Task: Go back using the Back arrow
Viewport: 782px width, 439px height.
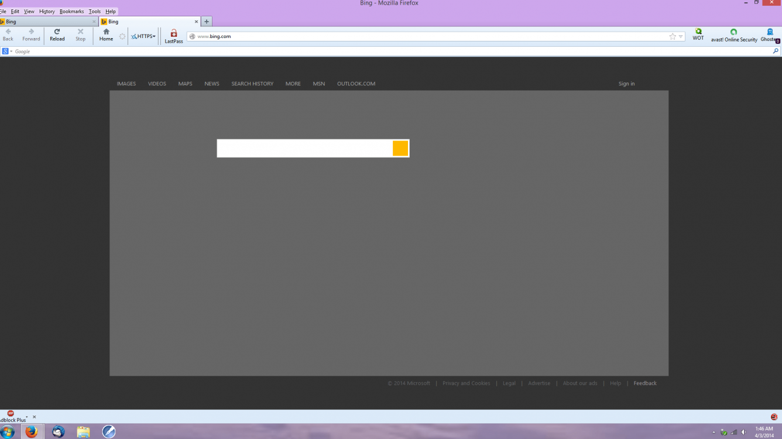Action: point(8,35)
